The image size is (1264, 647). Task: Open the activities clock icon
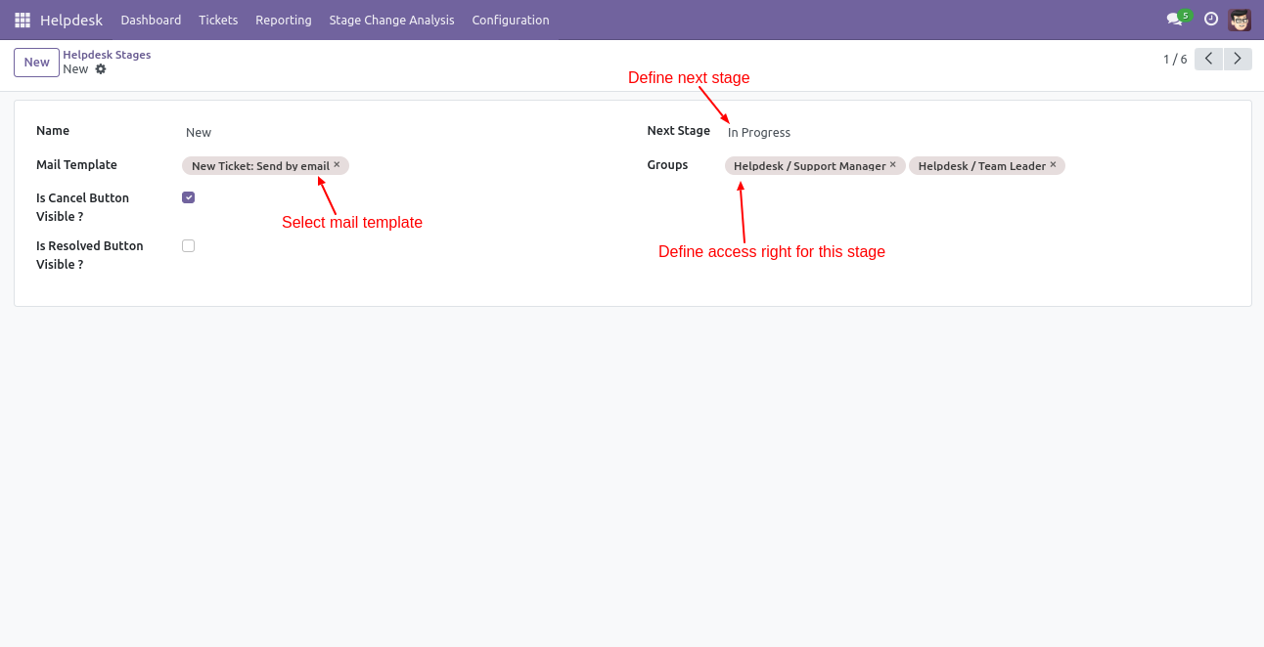tap(1211, 19)
